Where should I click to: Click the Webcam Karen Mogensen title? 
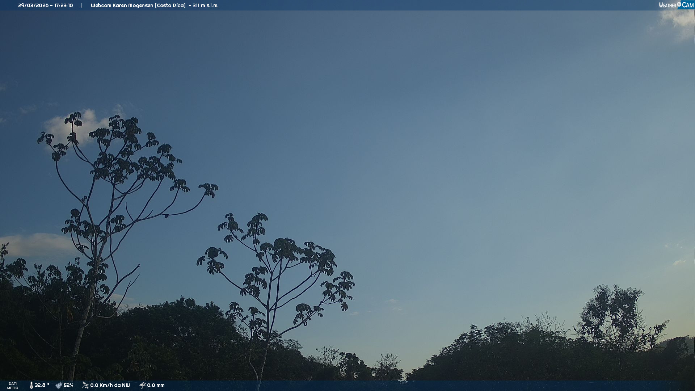click(x=122, y=5)
